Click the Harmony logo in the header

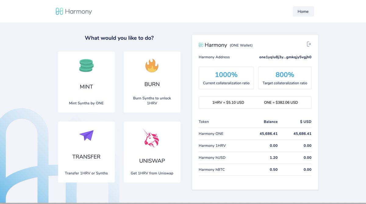click(74, 12)
